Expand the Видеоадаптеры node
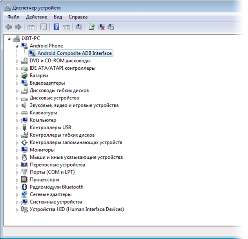This screenshot has height=239, width=248. [x=17, y=83]
